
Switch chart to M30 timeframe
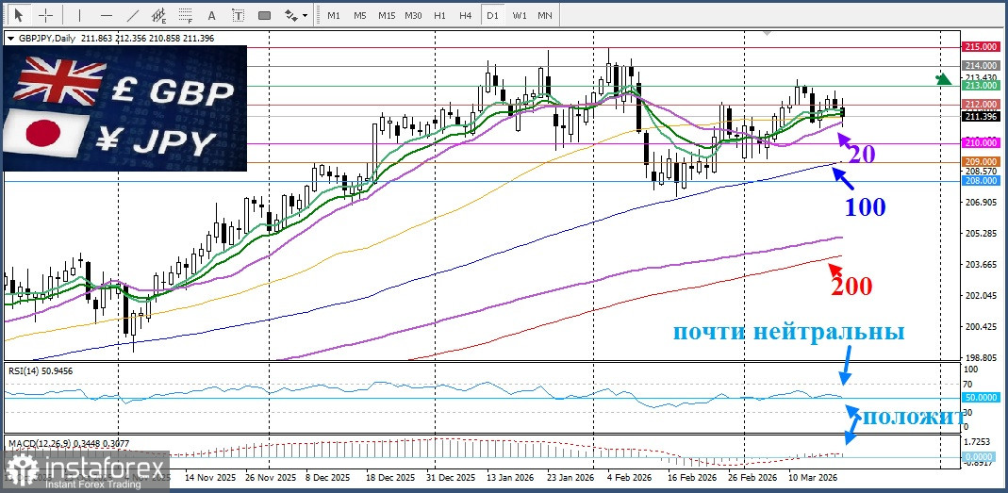click(413, 15)
